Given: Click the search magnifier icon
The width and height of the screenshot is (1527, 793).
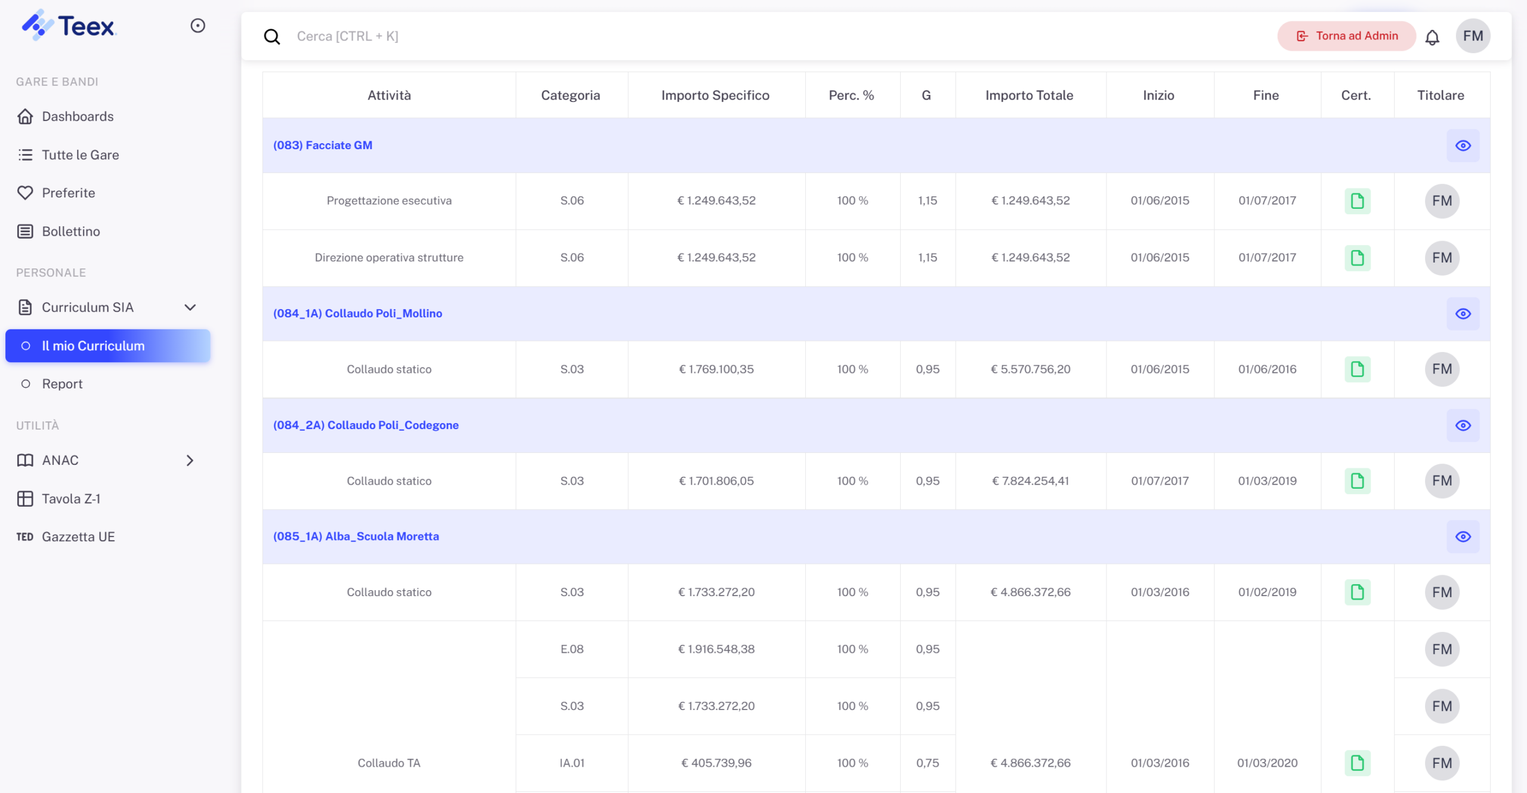Looking at the screenshot, I should 272,36.
